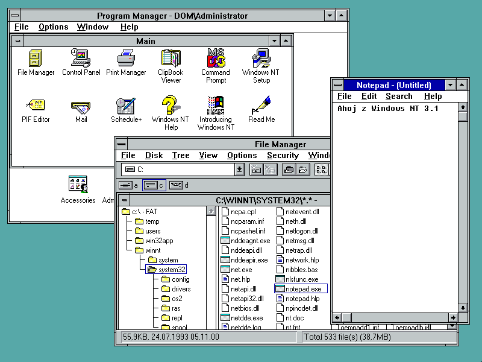
Task: Select the nibbles.bas file
Action: coord(301,270)
